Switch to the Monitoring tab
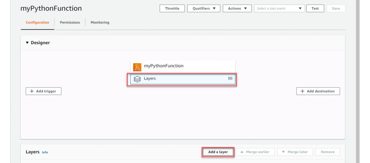370x163 pixels. click(100, 23)
